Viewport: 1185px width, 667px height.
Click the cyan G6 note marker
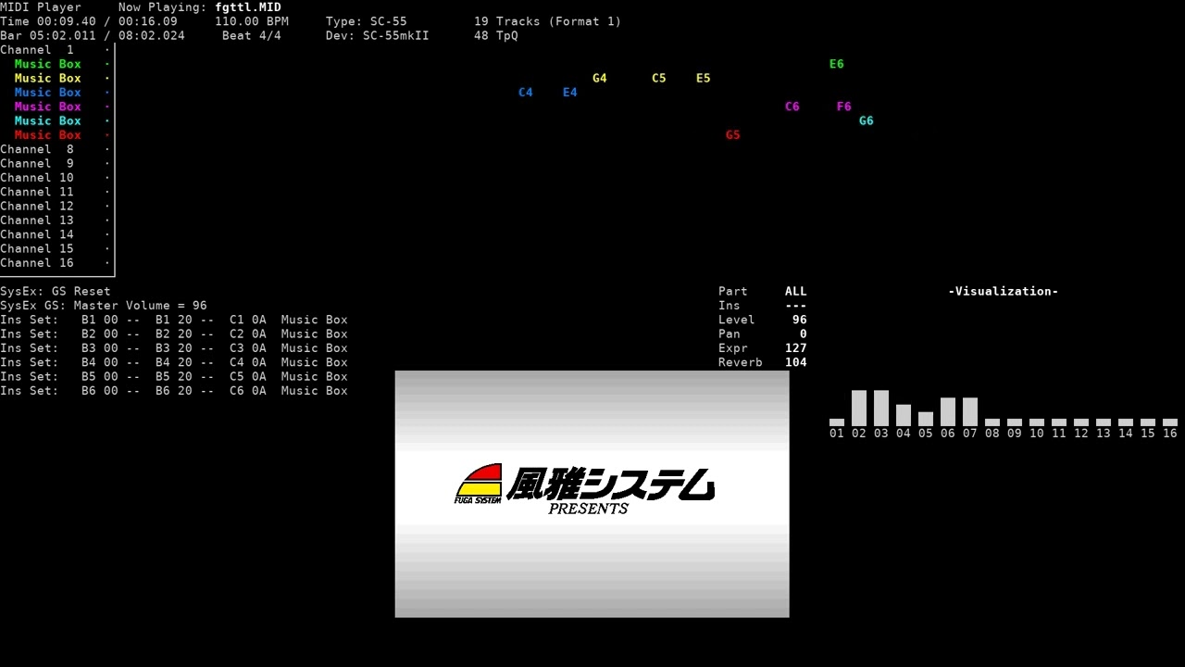coord(867,120)
